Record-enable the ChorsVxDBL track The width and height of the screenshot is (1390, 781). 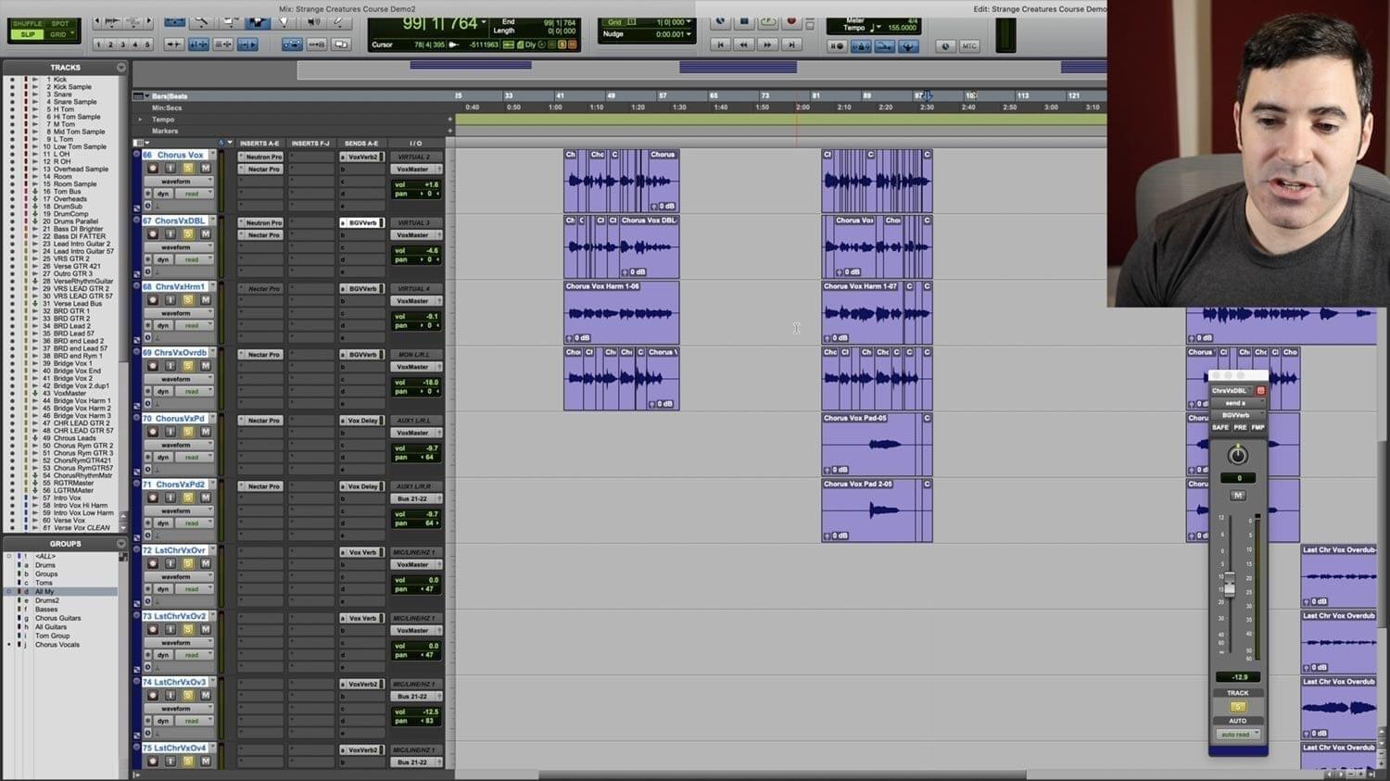coord(153,234)
